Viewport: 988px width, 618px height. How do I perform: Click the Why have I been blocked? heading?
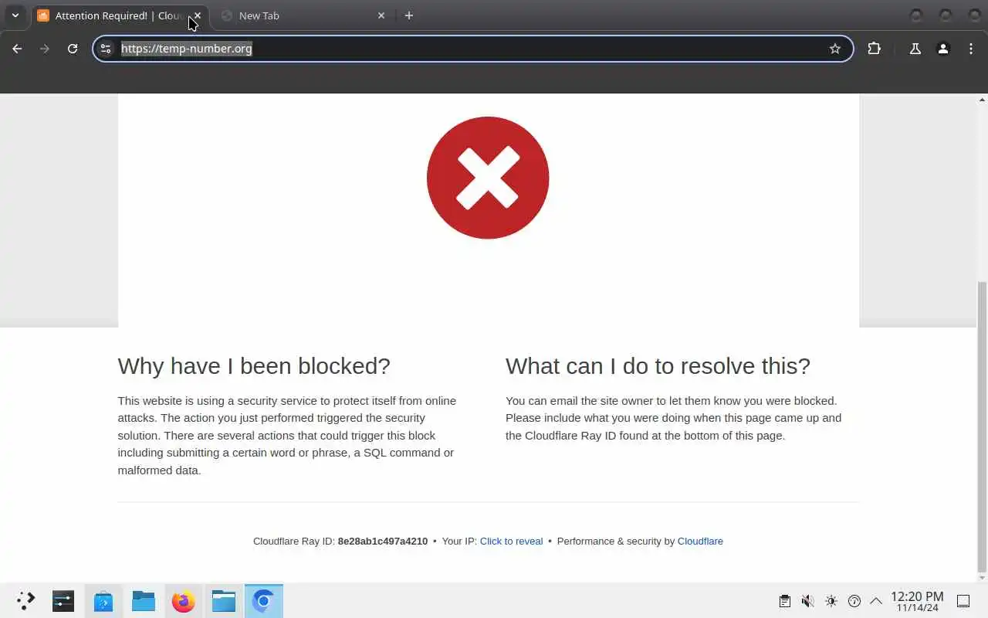(254, 365)
